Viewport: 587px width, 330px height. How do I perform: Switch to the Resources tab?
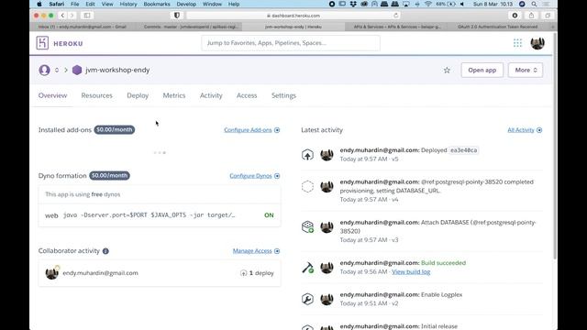96,95
